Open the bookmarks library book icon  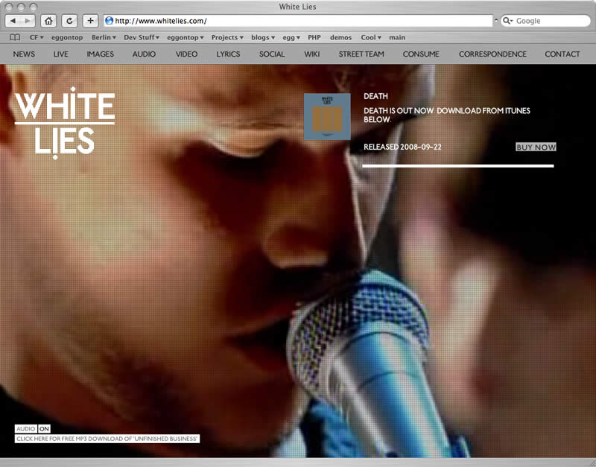tap(15, 37)
